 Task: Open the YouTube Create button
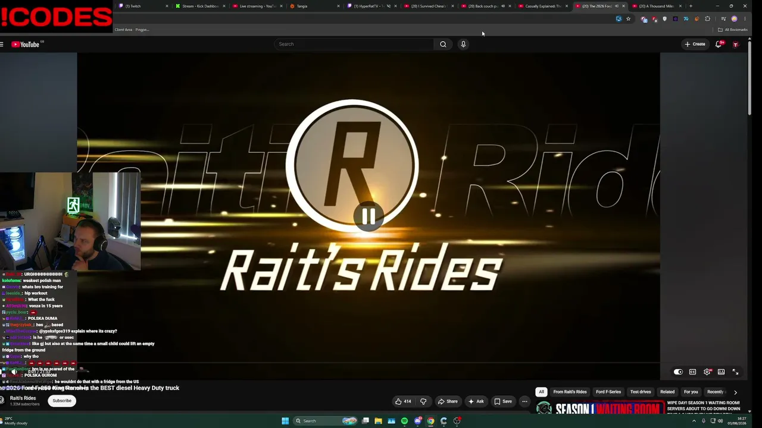(695, 44)
